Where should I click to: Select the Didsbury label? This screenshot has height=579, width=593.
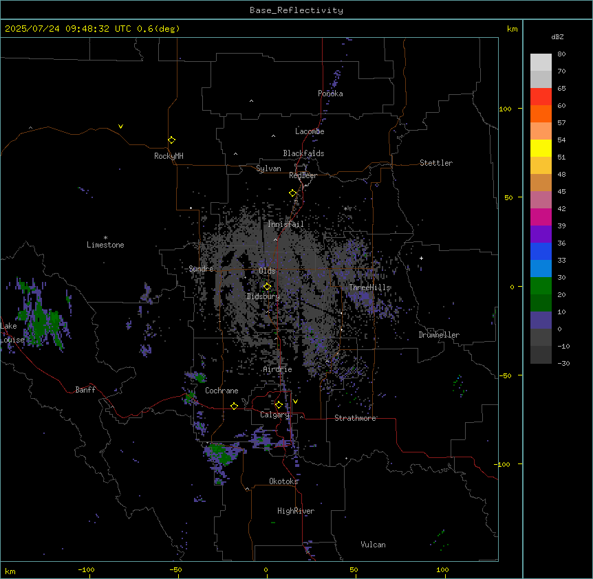pyautogui.click(x=263, y=296)
